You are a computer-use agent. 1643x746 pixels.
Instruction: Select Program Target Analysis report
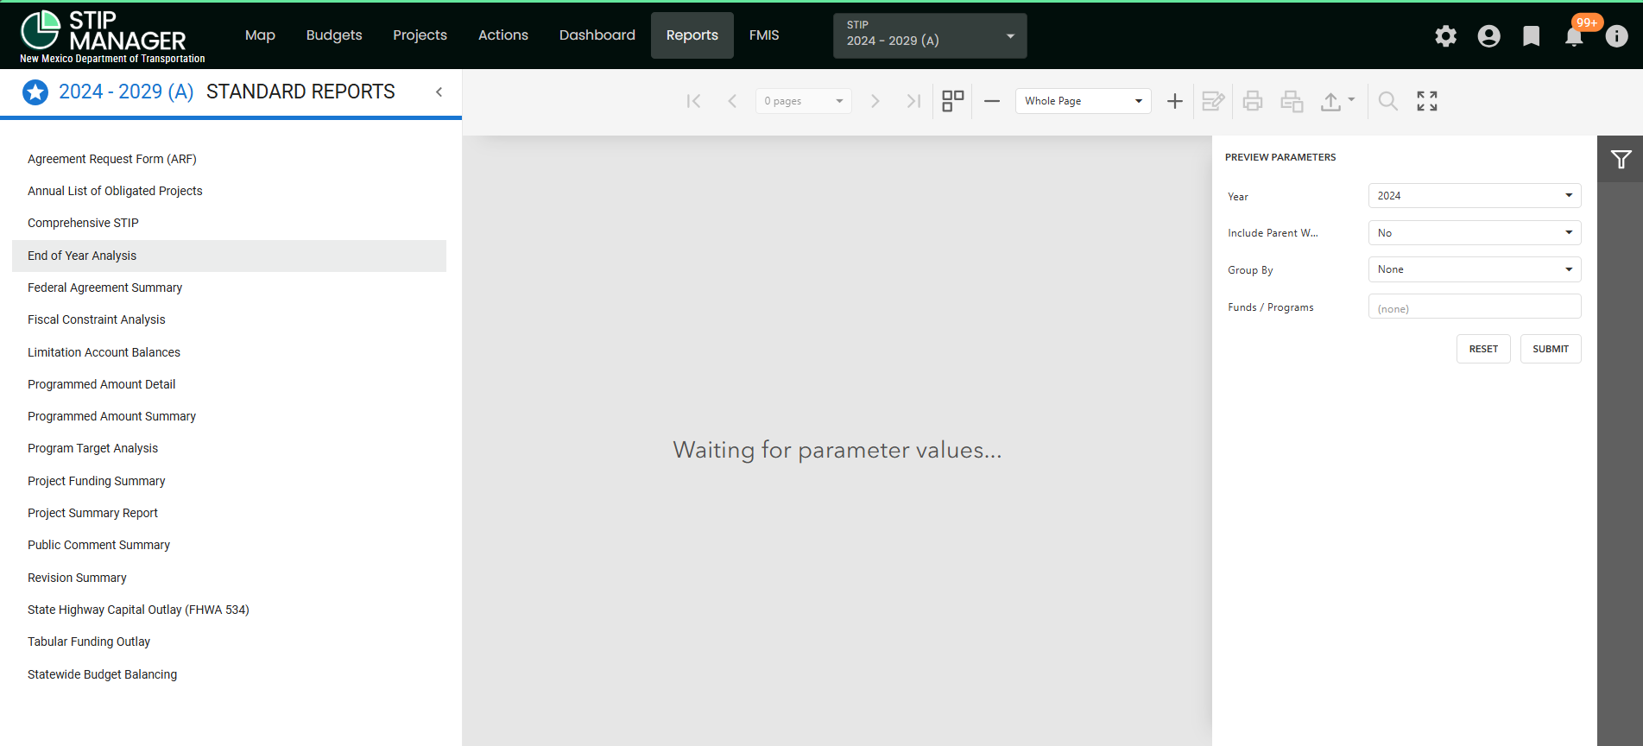pyautogui.click(x=229, y=448)
